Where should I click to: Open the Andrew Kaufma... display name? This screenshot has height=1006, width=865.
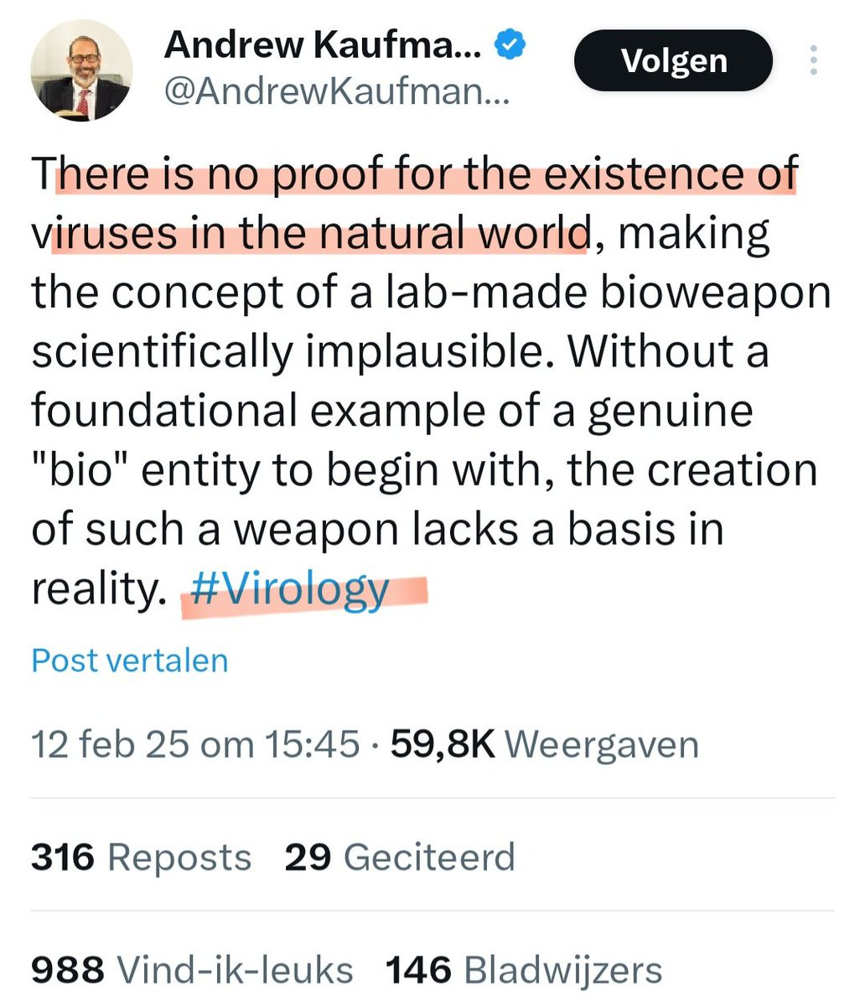coord(323,44)
